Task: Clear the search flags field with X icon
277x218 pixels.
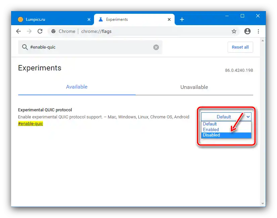Action: coord(156,47)
